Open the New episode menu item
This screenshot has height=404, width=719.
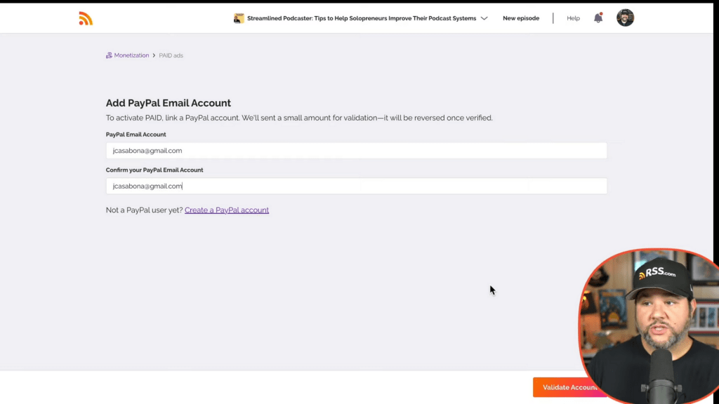pyautogui.click(x=520, y=18)
